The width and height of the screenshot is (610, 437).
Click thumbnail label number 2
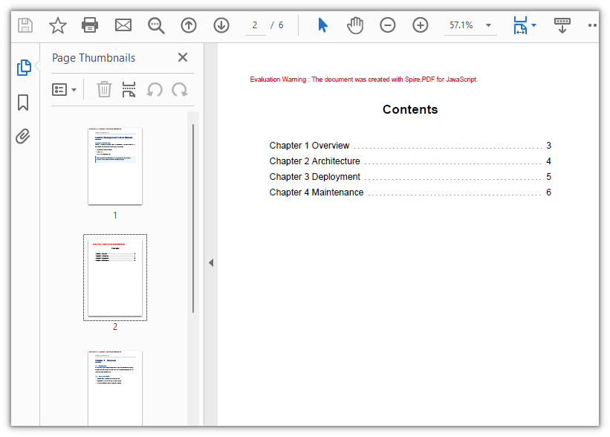(x=115, y=327)
